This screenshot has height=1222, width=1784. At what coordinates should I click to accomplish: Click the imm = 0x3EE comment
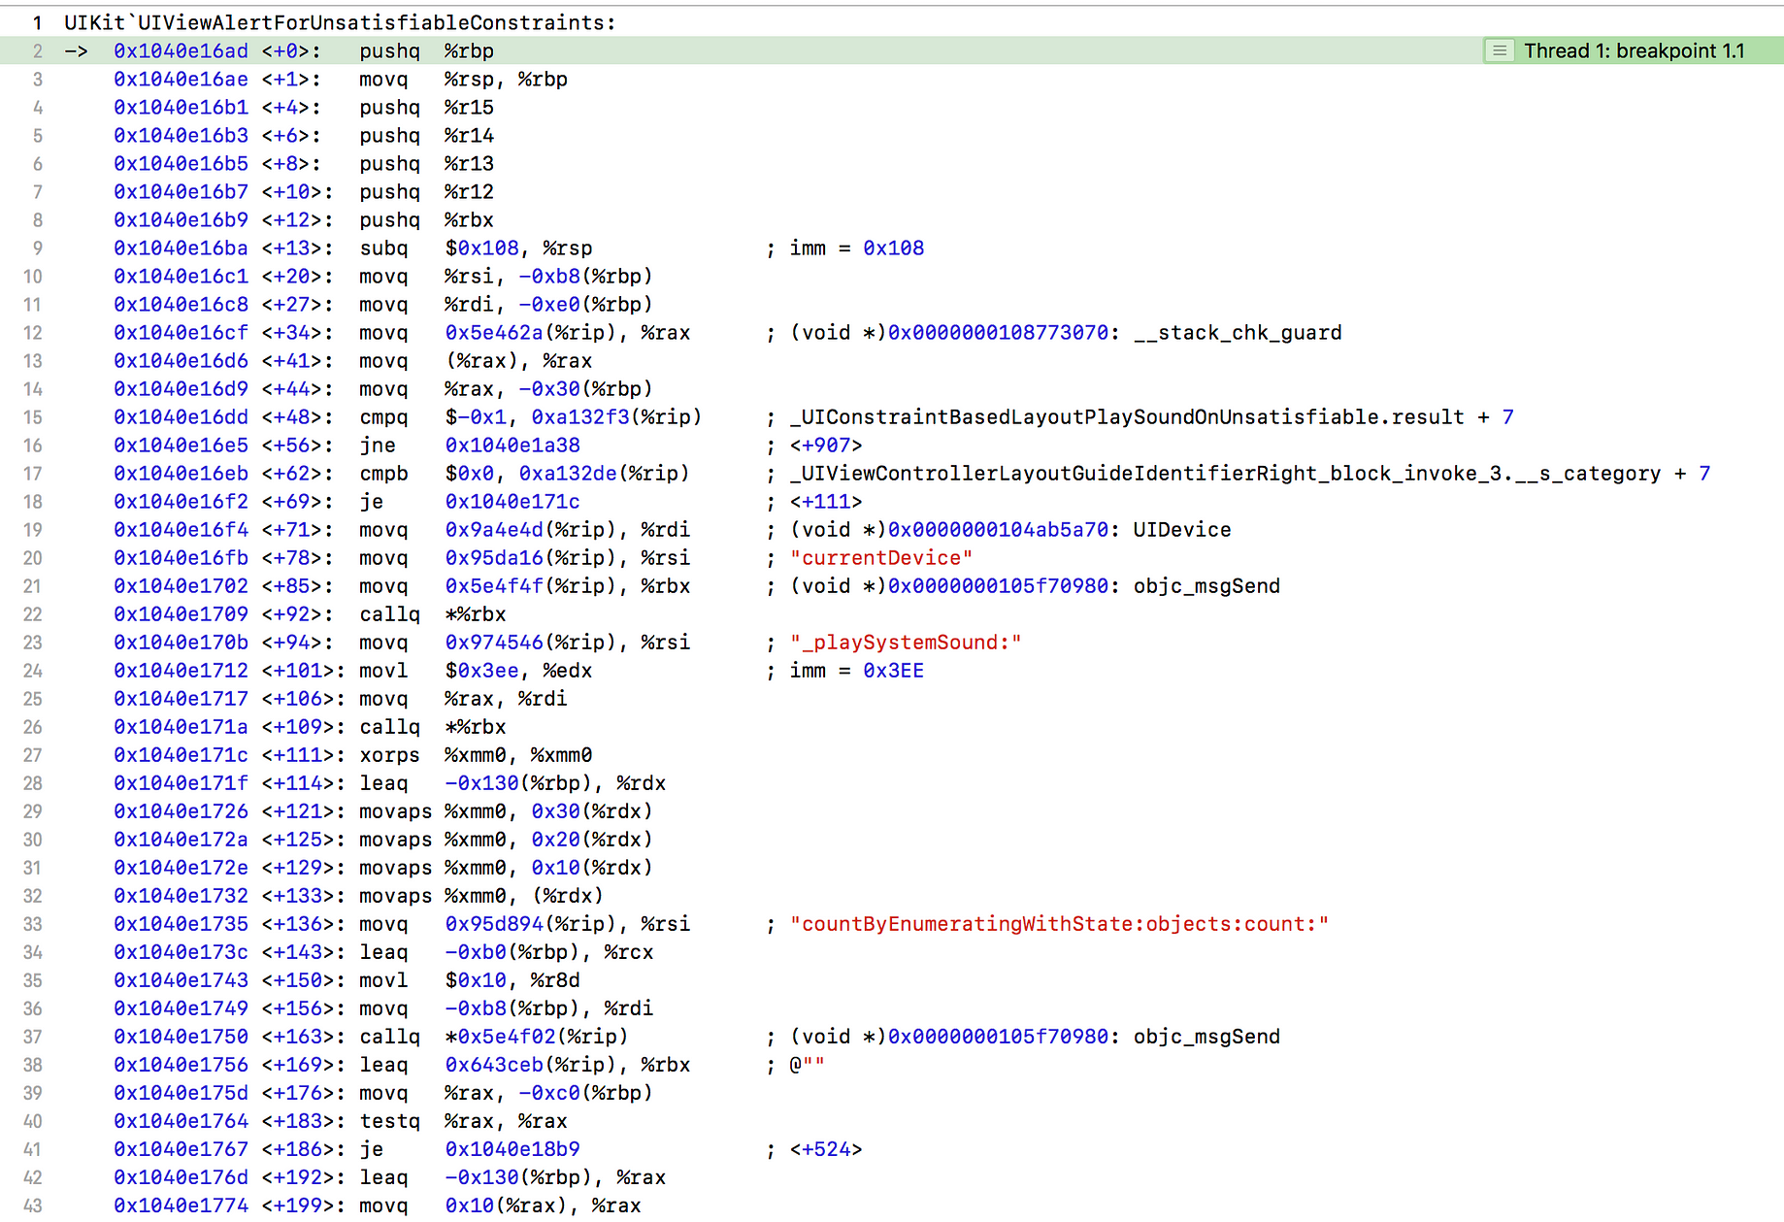(x=857, y=671)
